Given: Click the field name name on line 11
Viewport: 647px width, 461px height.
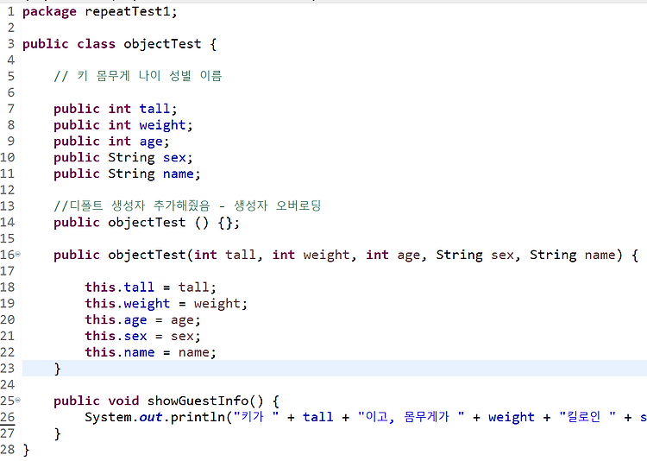Looking at the screenshot, I should (x=178, y=174).
